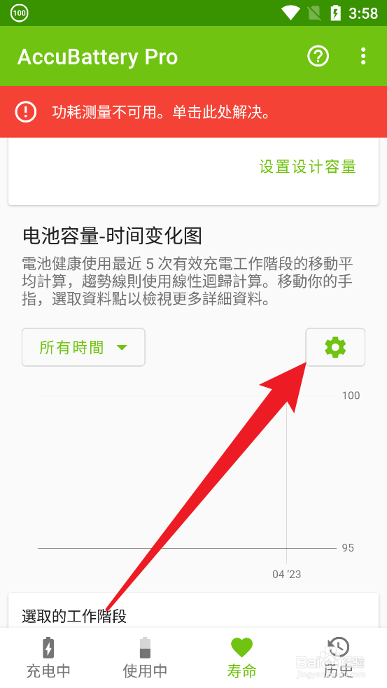Click the dropdown arrow beside 所有時間

pyautogui.click(x=122, y=348)
